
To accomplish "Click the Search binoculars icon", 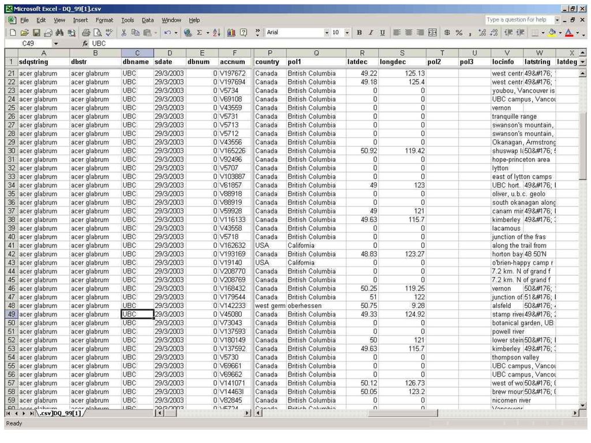I will (59, 33).
